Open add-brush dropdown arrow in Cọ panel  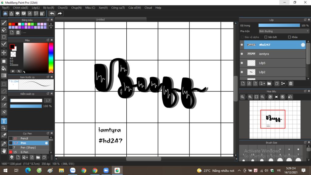27,158
